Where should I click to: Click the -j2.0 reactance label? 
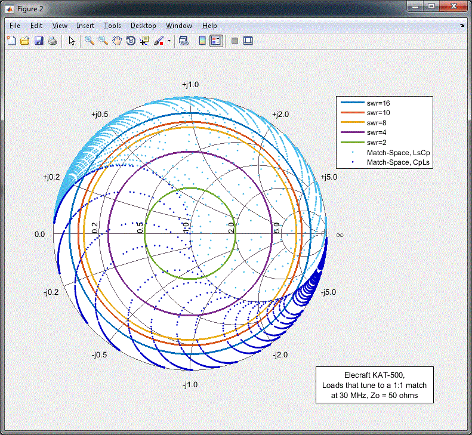tap(280, 354)
